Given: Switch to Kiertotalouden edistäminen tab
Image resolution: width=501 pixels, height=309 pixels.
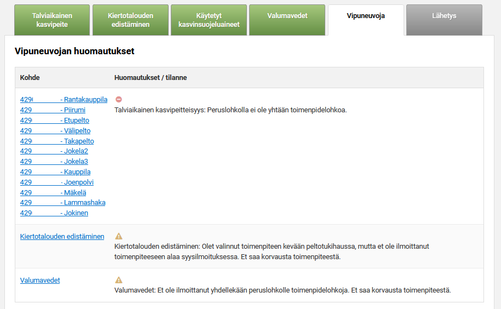Looking at the screenshot, I should 130,20.
